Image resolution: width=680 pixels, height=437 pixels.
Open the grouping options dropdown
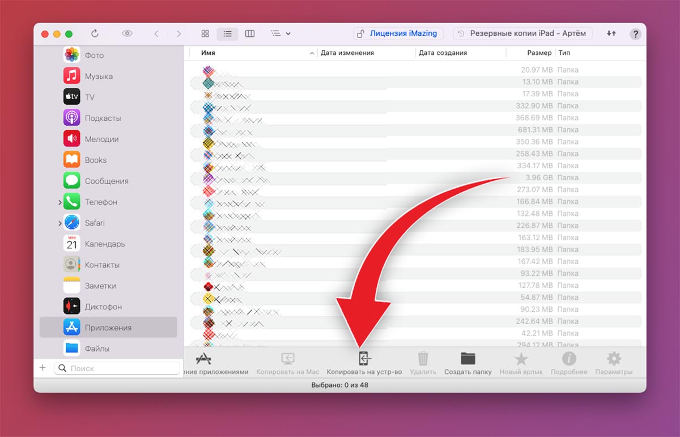[280, 33]
